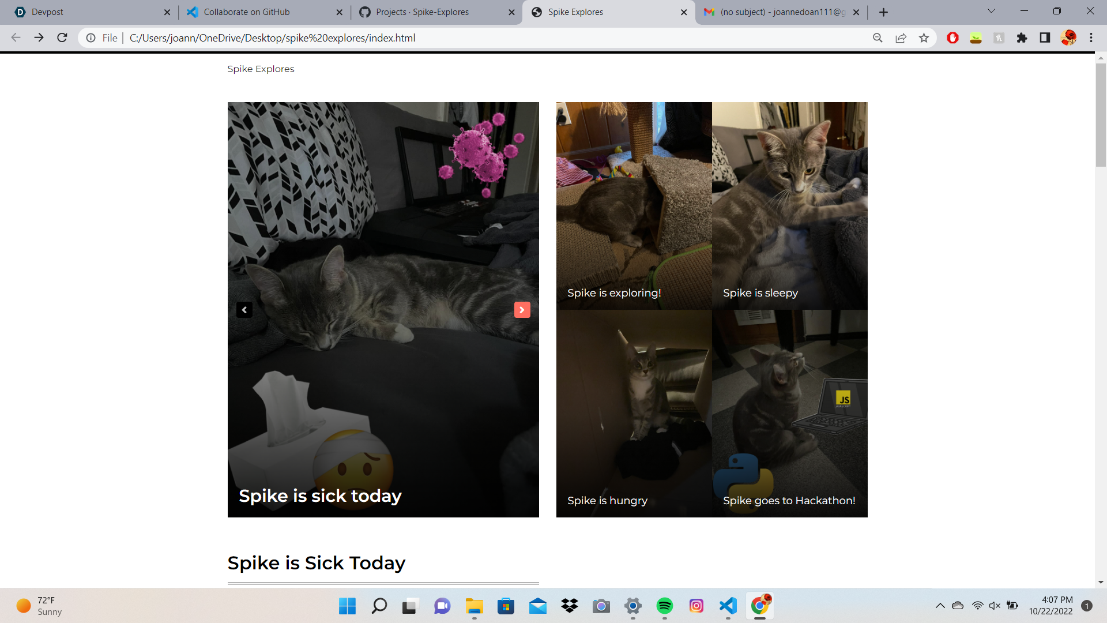Open the 'Spike is exploring!' thumbnail
1107x623 pixels.
click(634, 206)
